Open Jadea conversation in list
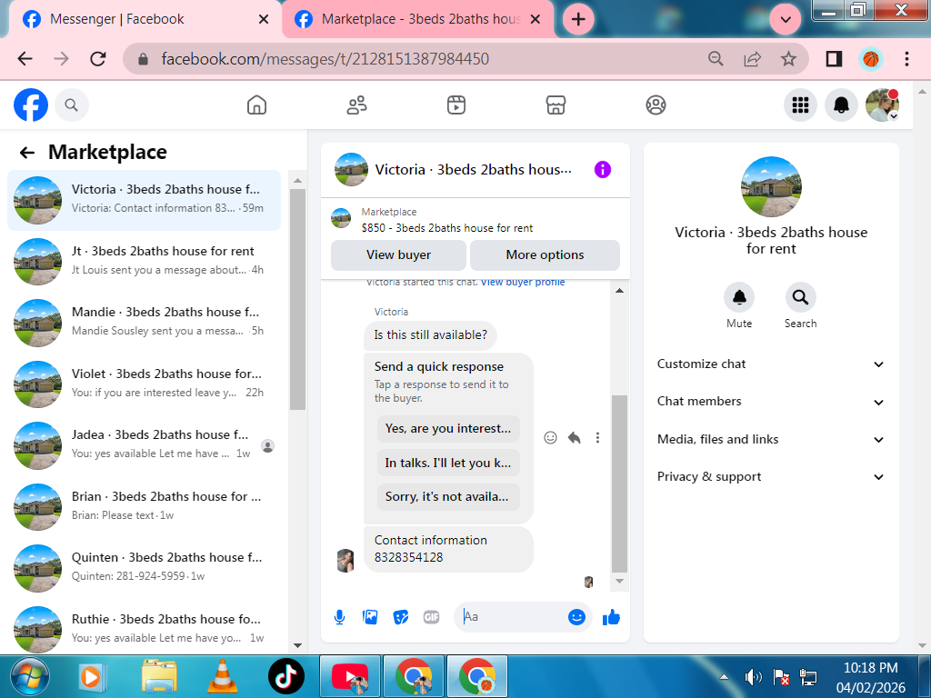Image resolution: width=931 pixels, height=698 pixels. point(144,445)
